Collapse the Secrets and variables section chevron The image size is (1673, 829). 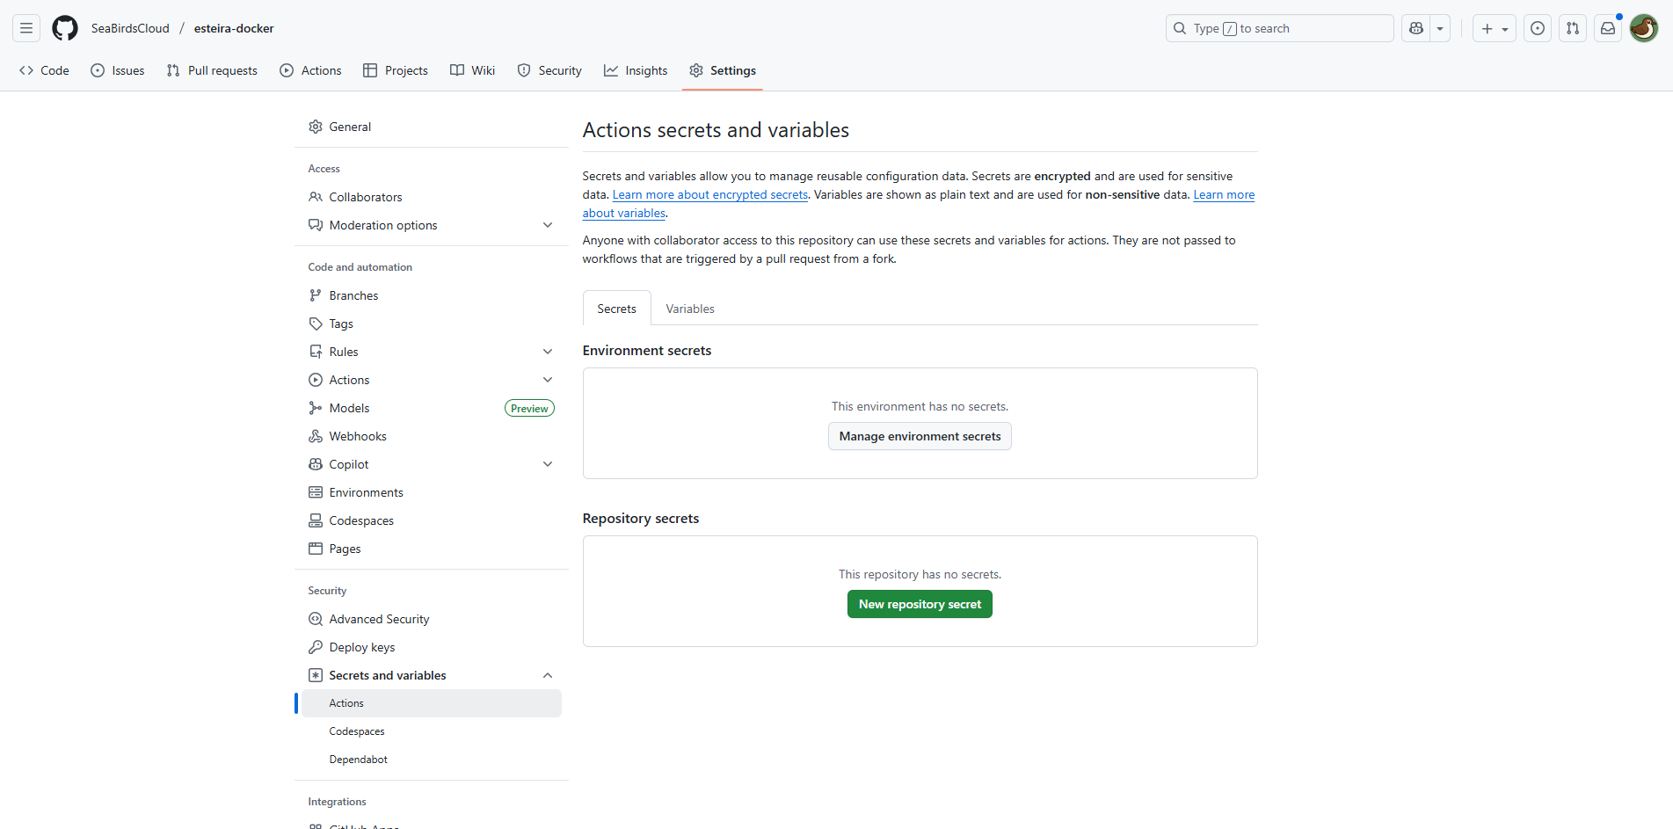[548, 675]
